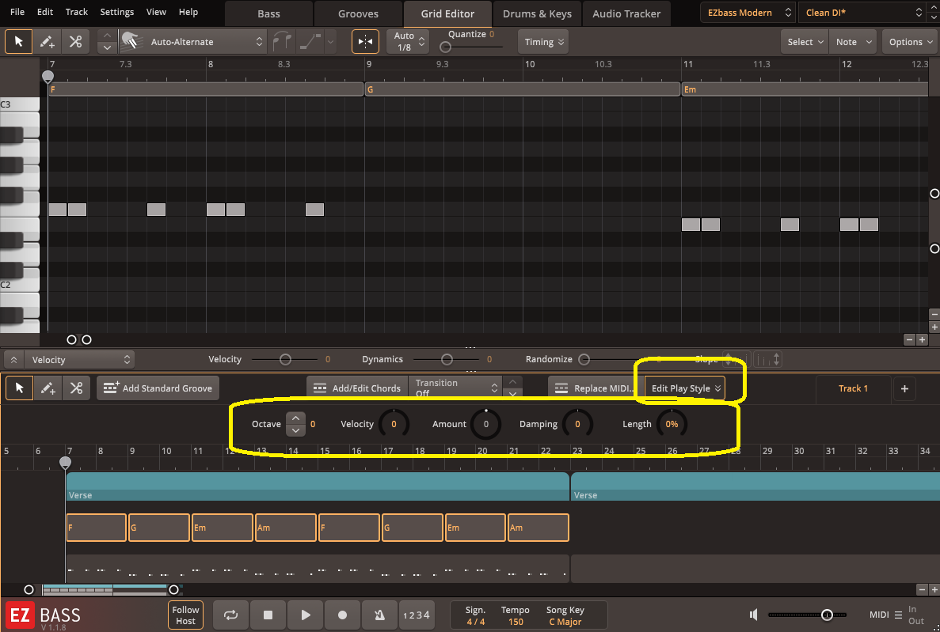Switch to the Audio Tracker tab

tap(626, 13)
